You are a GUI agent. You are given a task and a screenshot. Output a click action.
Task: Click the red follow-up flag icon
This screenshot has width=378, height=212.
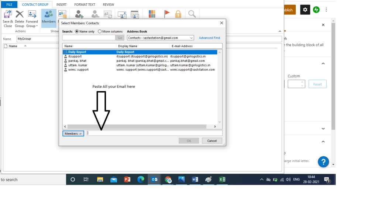click(167, 14)
